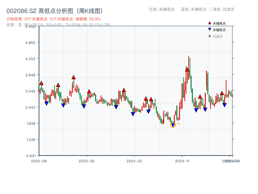Click the 准确度: 93.9% accuracy text
This screenshot has width=258, height=194.
coord(87,19)
